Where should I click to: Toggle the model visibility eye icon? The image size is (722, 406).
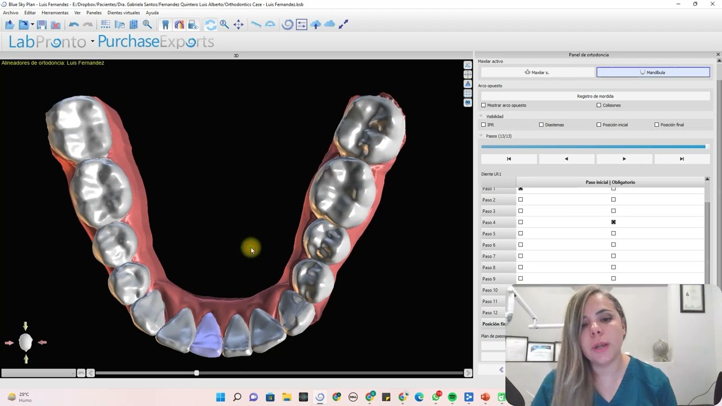click(193, 25)
